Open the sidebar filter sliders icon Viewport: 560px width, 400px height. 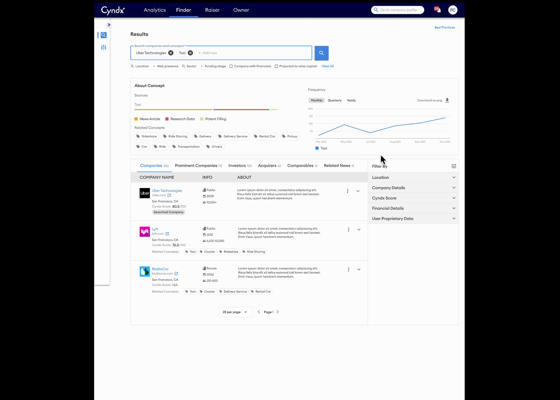(x=103, y=48)
